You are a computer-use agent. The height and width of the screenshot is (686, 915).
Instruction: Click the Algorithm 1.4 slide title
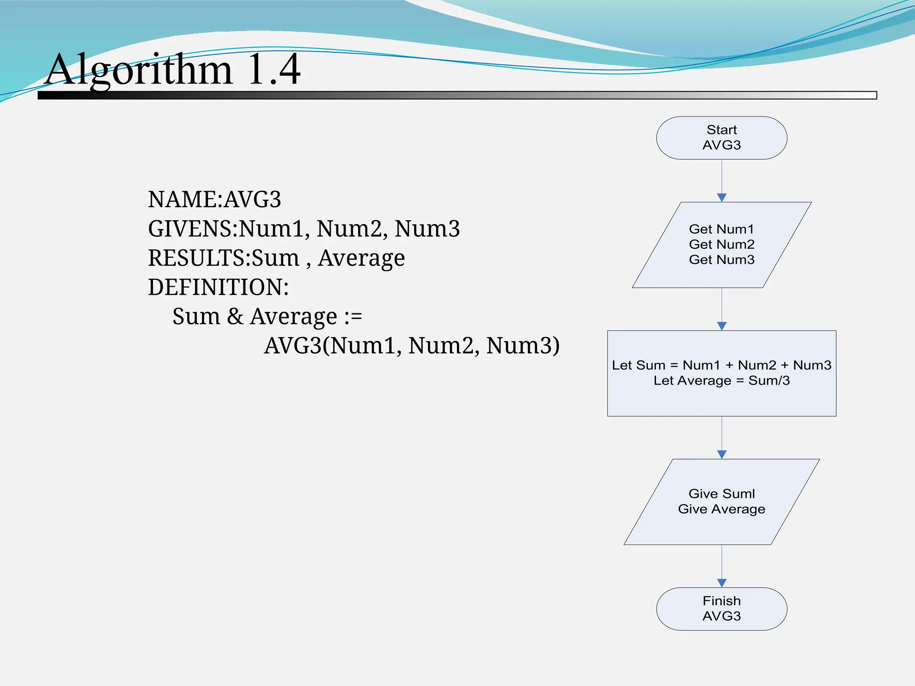pyautogui.click(x=173, y=70)
